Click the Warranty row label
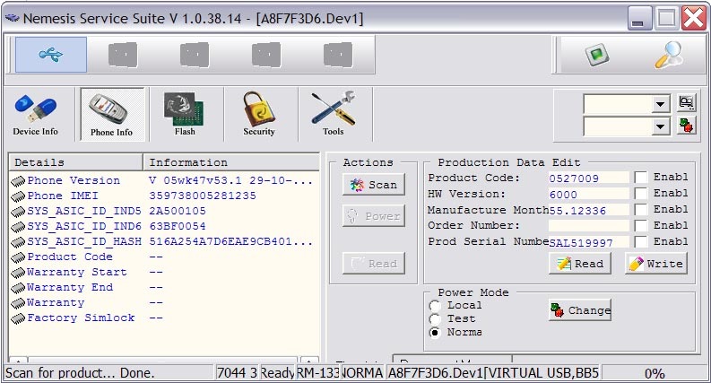The image size is (711, 383). tap(56, 302)
